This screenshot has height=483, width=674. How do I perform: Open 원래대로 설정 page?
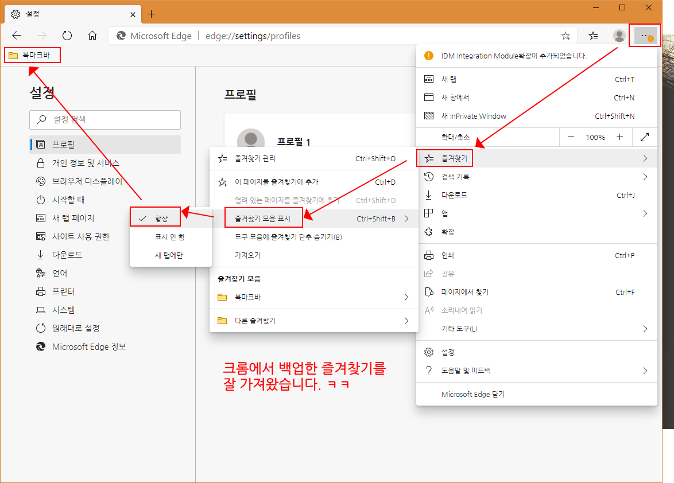[105, 329]
